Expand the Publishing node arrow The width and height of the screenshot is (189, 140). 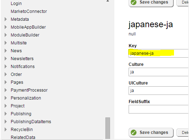[6, 114]
